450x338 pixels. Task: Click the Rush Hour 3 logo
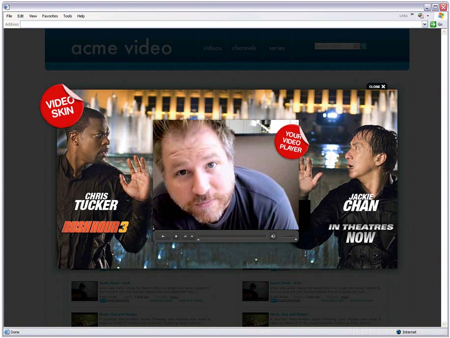point(95,226)
